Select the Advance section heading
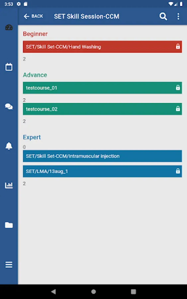 click(x=35, y=75)
